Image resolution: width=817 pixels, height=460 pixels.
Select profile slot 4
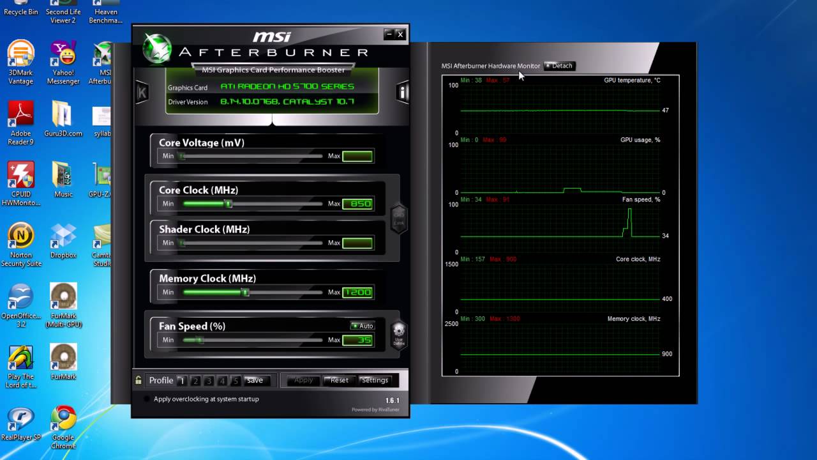tap(222, 381)
